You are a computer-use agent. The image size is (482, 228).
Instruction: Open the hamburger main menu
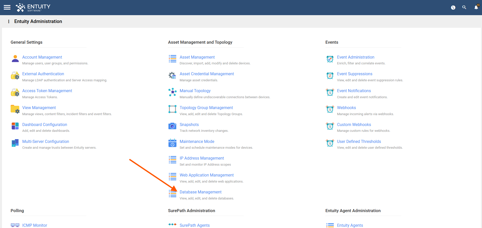coord(7,7)
